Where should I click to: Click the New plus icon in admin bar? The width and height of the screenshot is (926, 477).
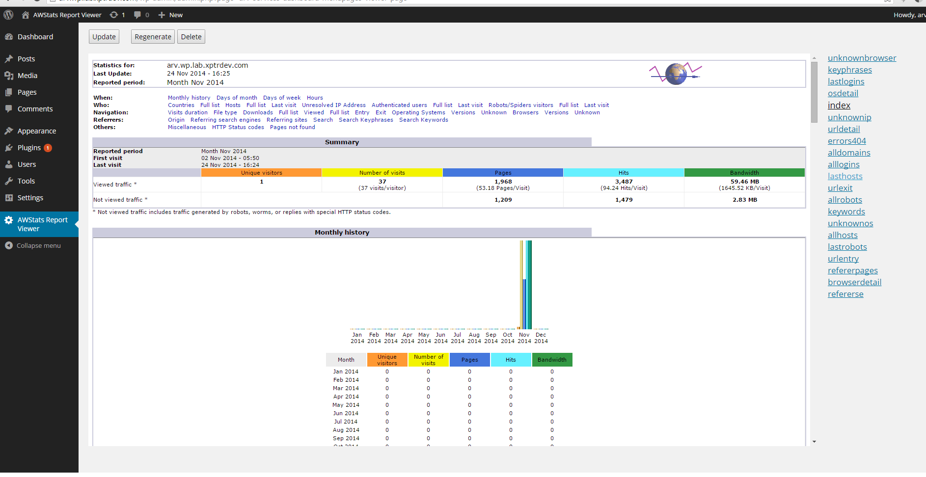pyautogui.click(x=162, y=15)
